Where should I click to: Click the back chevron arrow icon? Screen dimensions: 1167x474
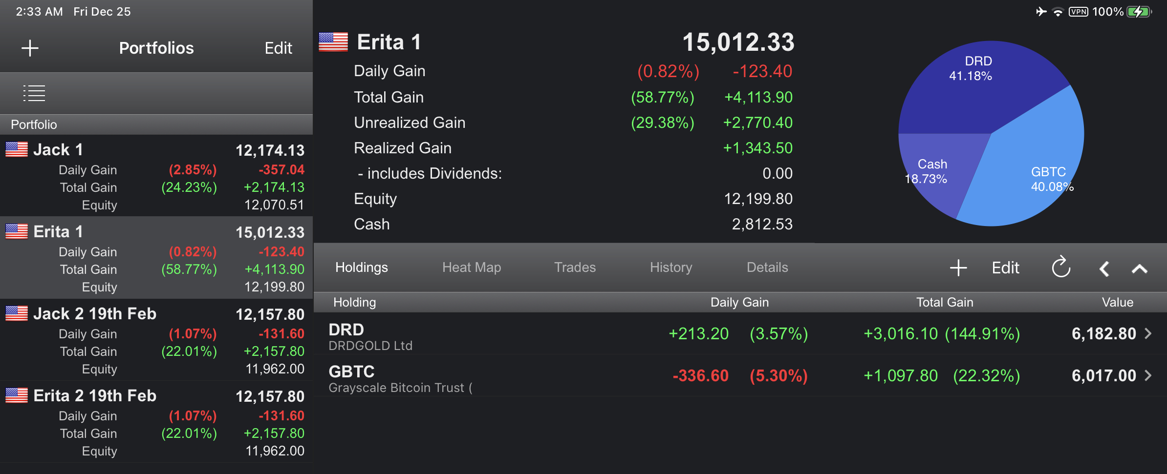(1104, 268)
